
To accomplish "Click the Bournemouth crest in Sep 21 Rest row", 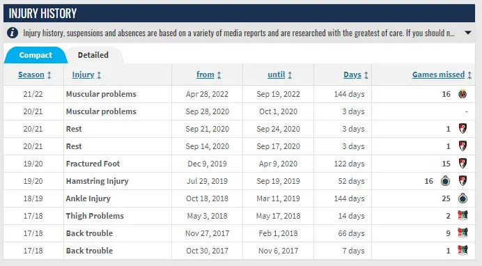I will [x=462, y=128].
